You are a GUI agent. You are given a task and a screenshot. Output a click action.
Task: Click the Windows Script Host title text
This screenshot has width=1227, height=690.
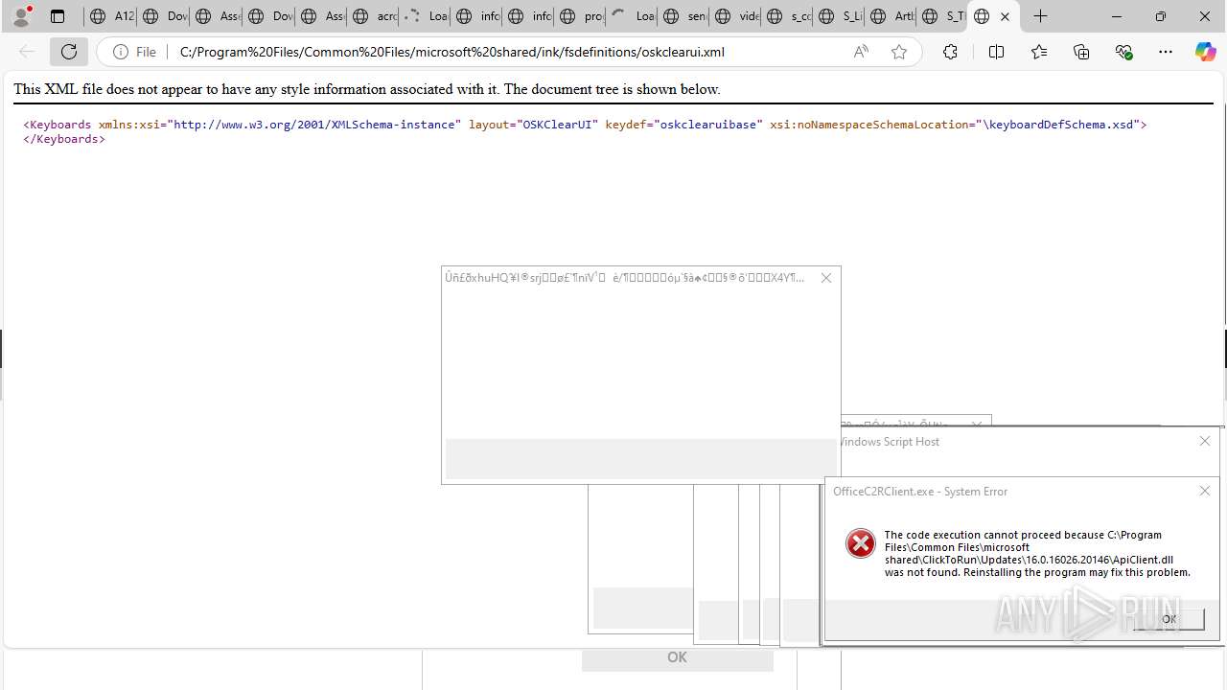tap(888, 442)
